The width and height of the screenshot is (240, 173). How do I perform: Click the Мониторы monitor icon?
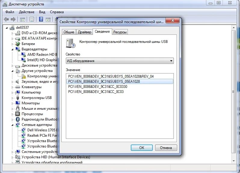pos(18,103)
